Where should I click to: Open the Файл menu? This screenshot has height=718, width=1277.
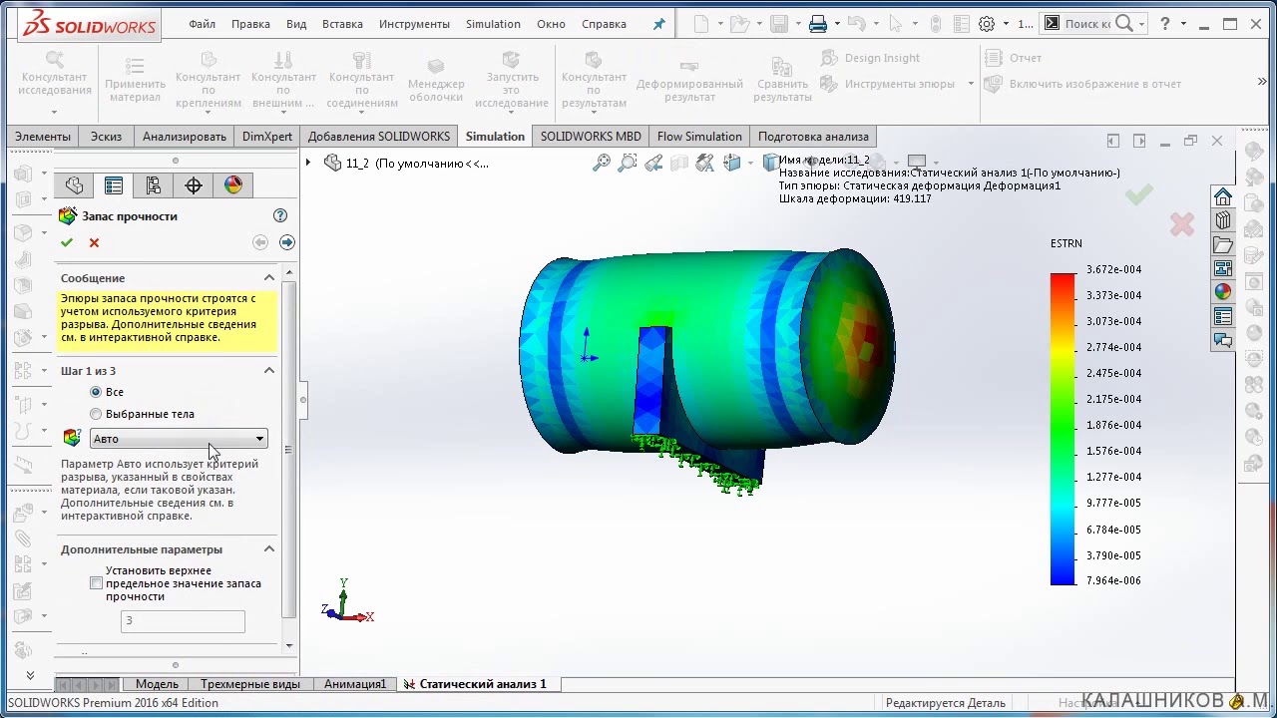click(x=203, y=24)
